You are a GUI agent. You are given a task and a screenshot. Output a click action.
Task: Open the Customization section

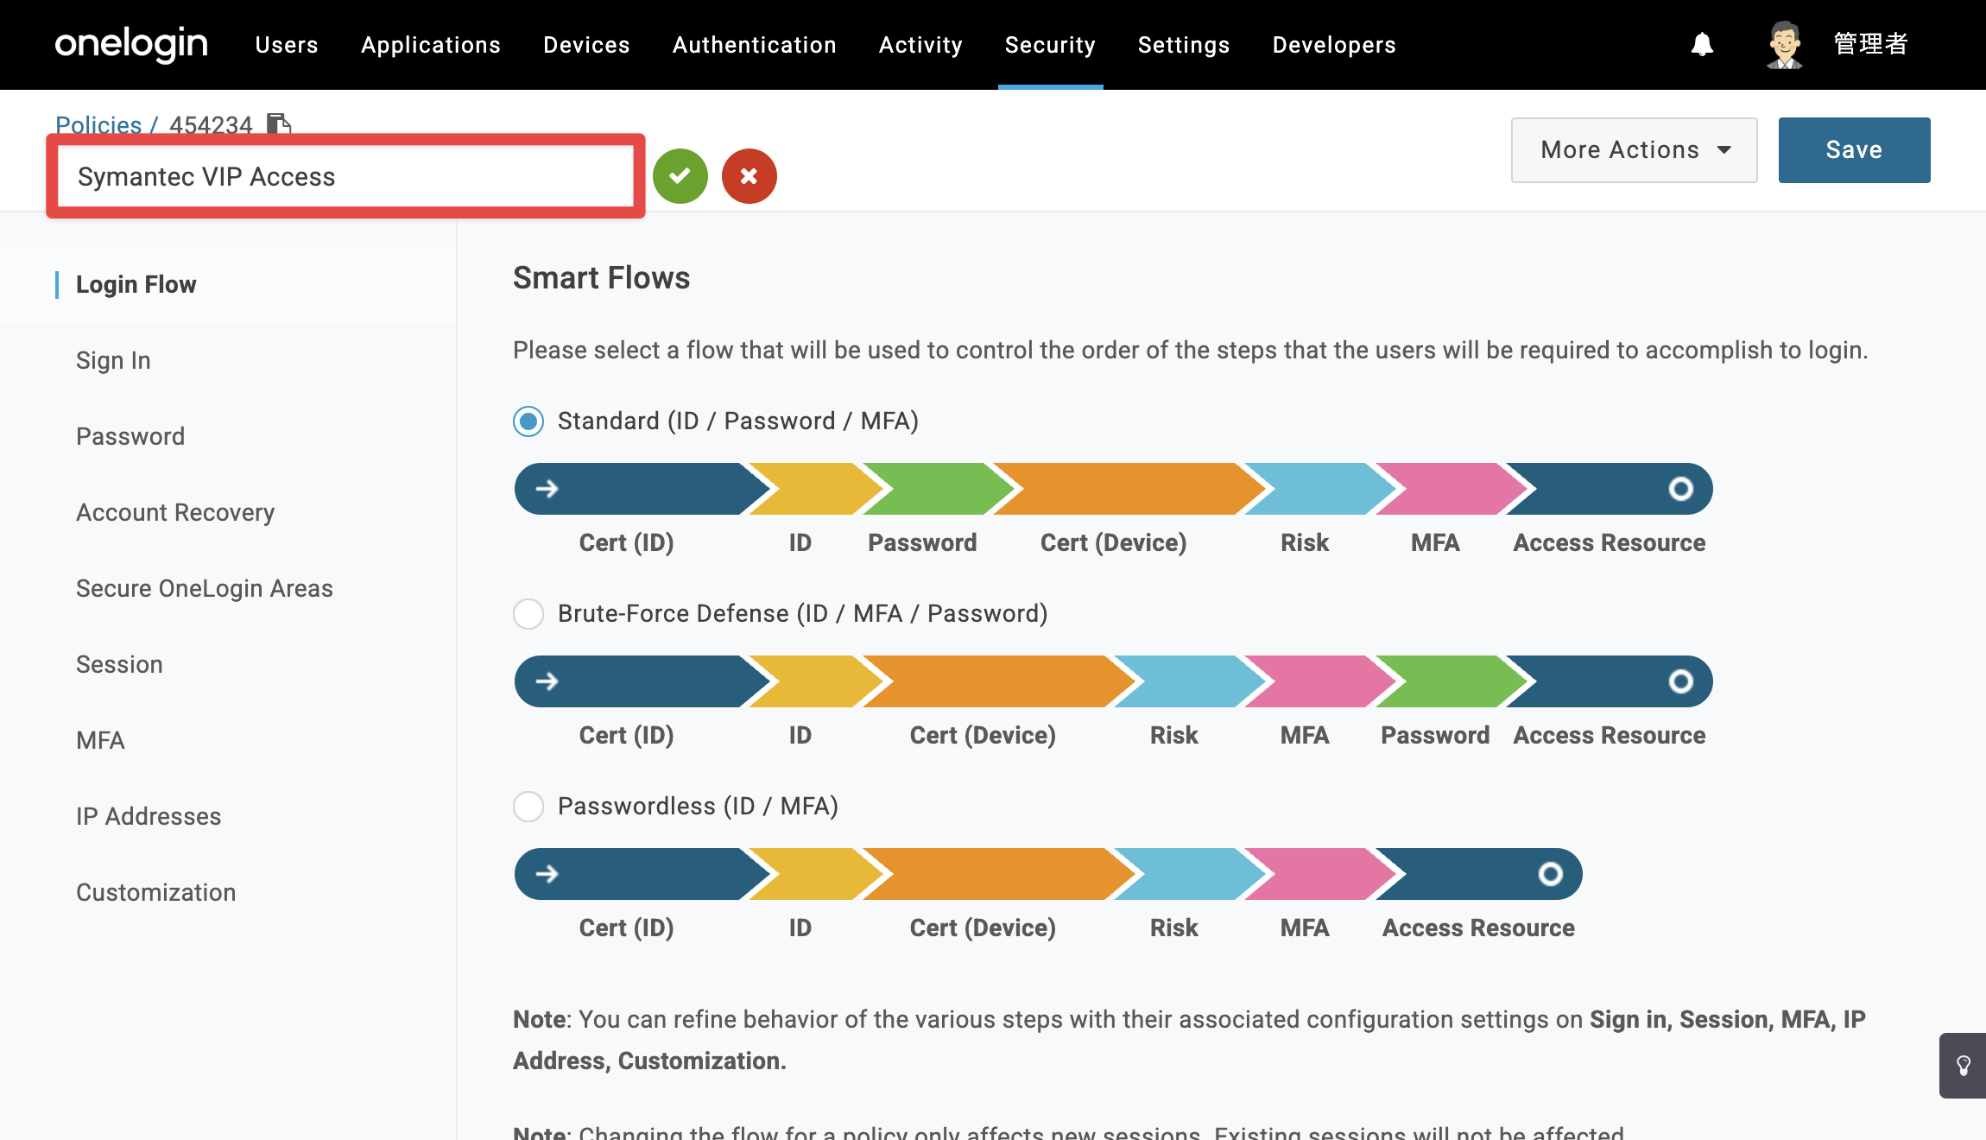156,893
